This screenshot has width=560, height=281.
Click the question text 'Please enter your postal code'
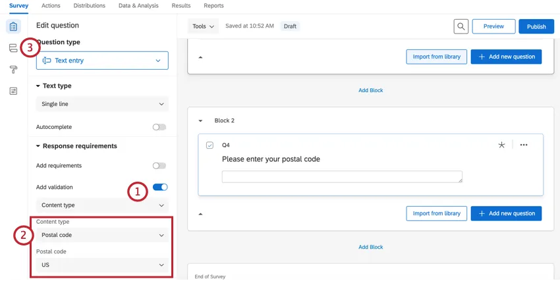pyautogui.click(x=271, y=159)
